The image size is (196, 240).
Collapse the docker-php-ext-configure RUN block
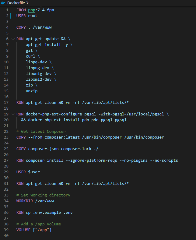tap(13, 114)
